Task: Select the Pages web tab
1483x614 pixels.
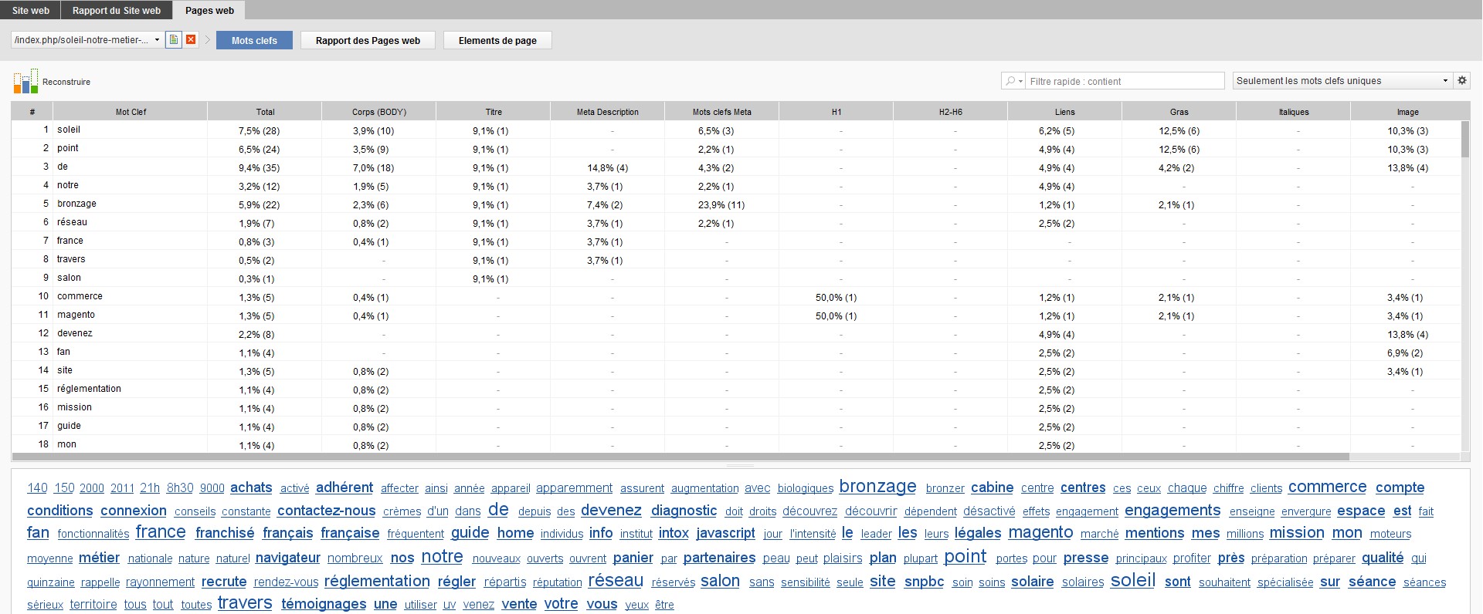Action: point(209,10)
